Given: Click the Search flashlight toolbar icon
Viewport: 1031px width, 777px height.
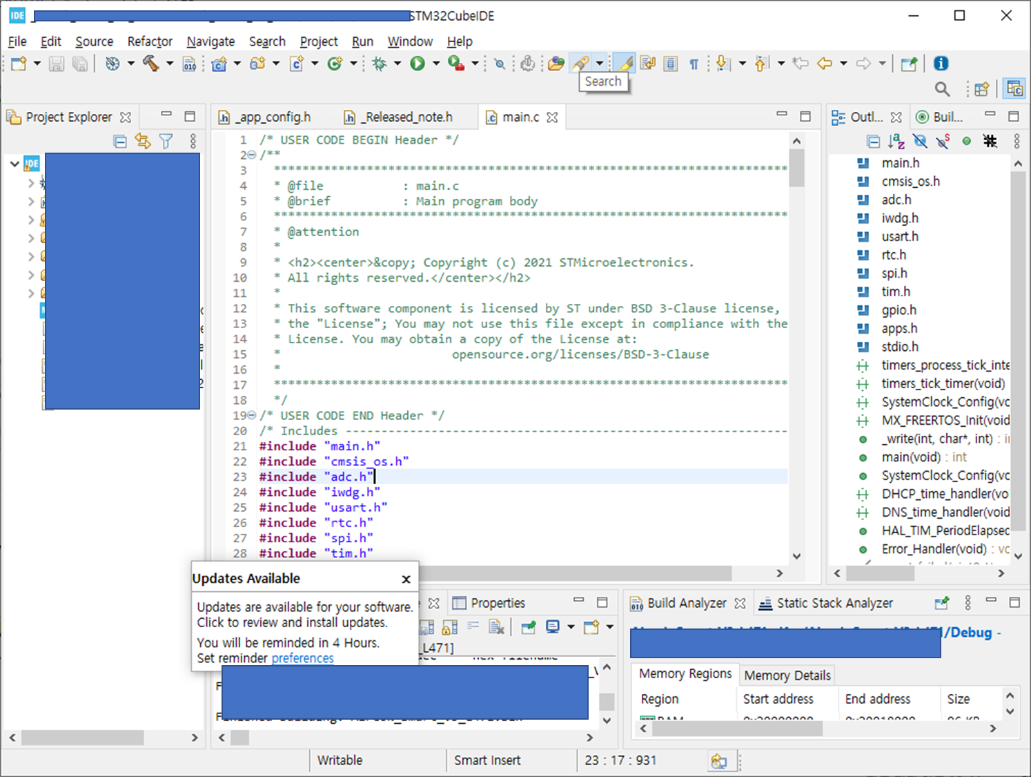Looking at the screenshot, I should (581, 64).
